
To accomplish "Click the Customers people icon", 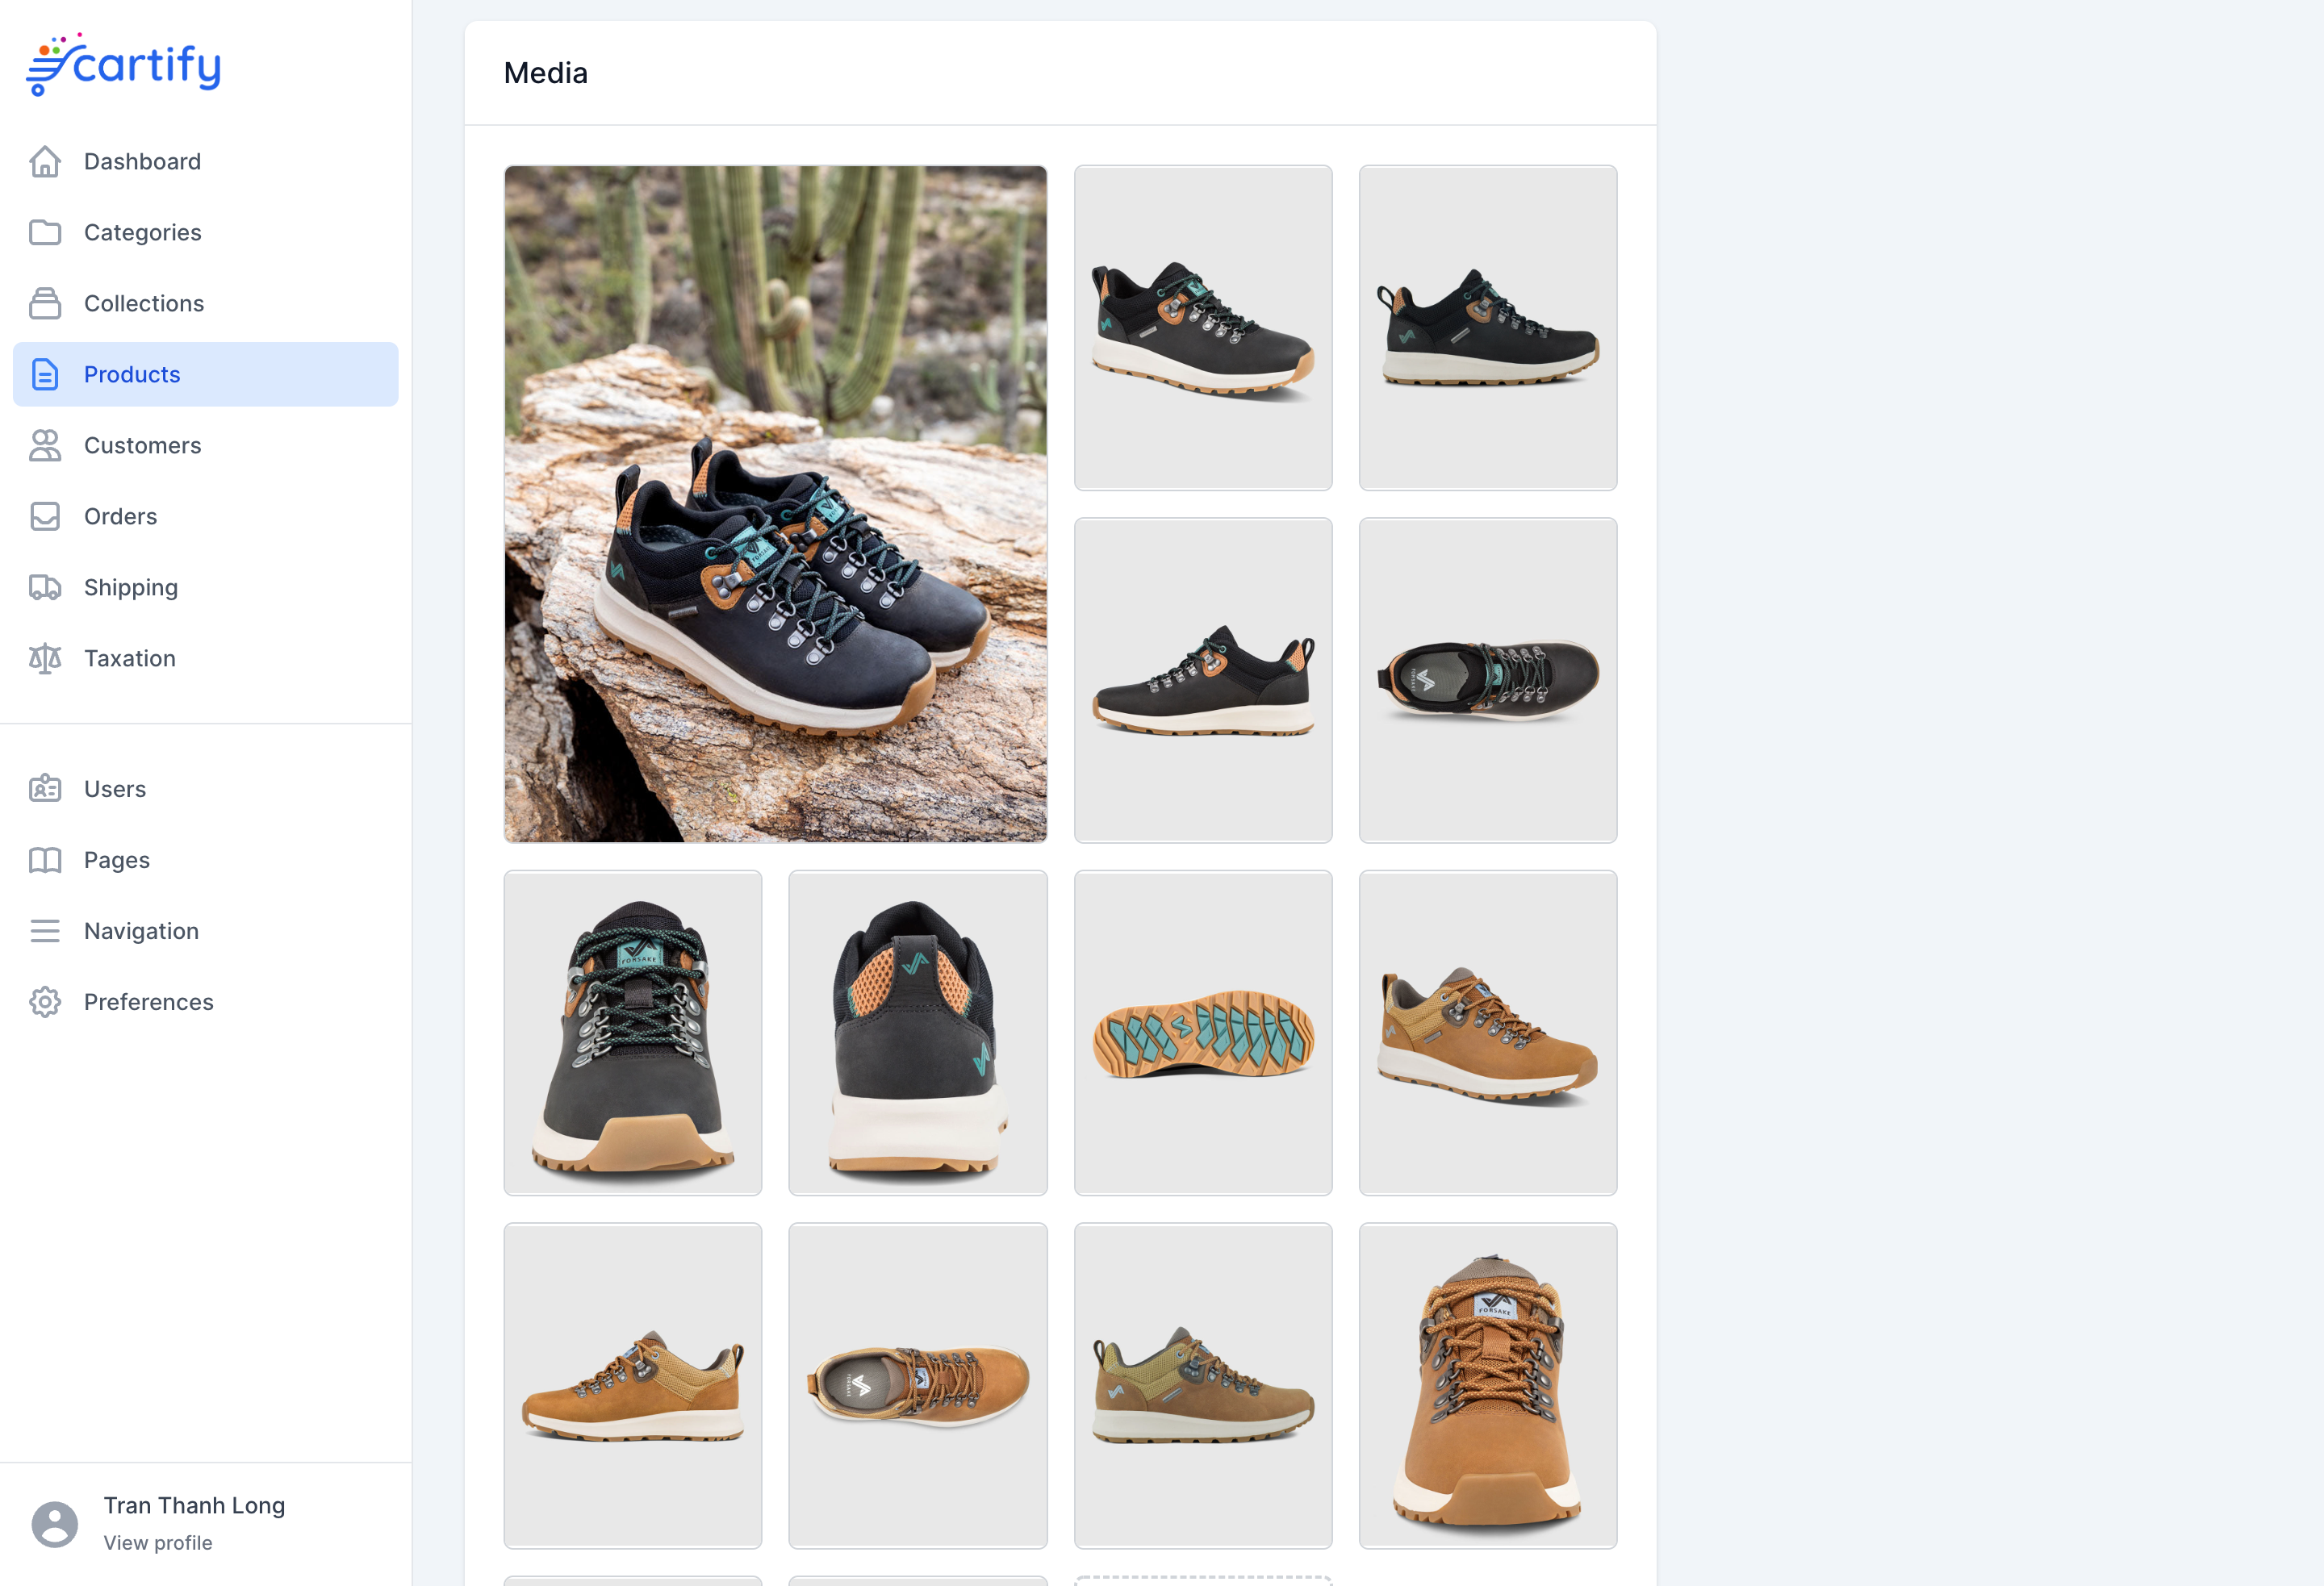I will coord(45,445).
